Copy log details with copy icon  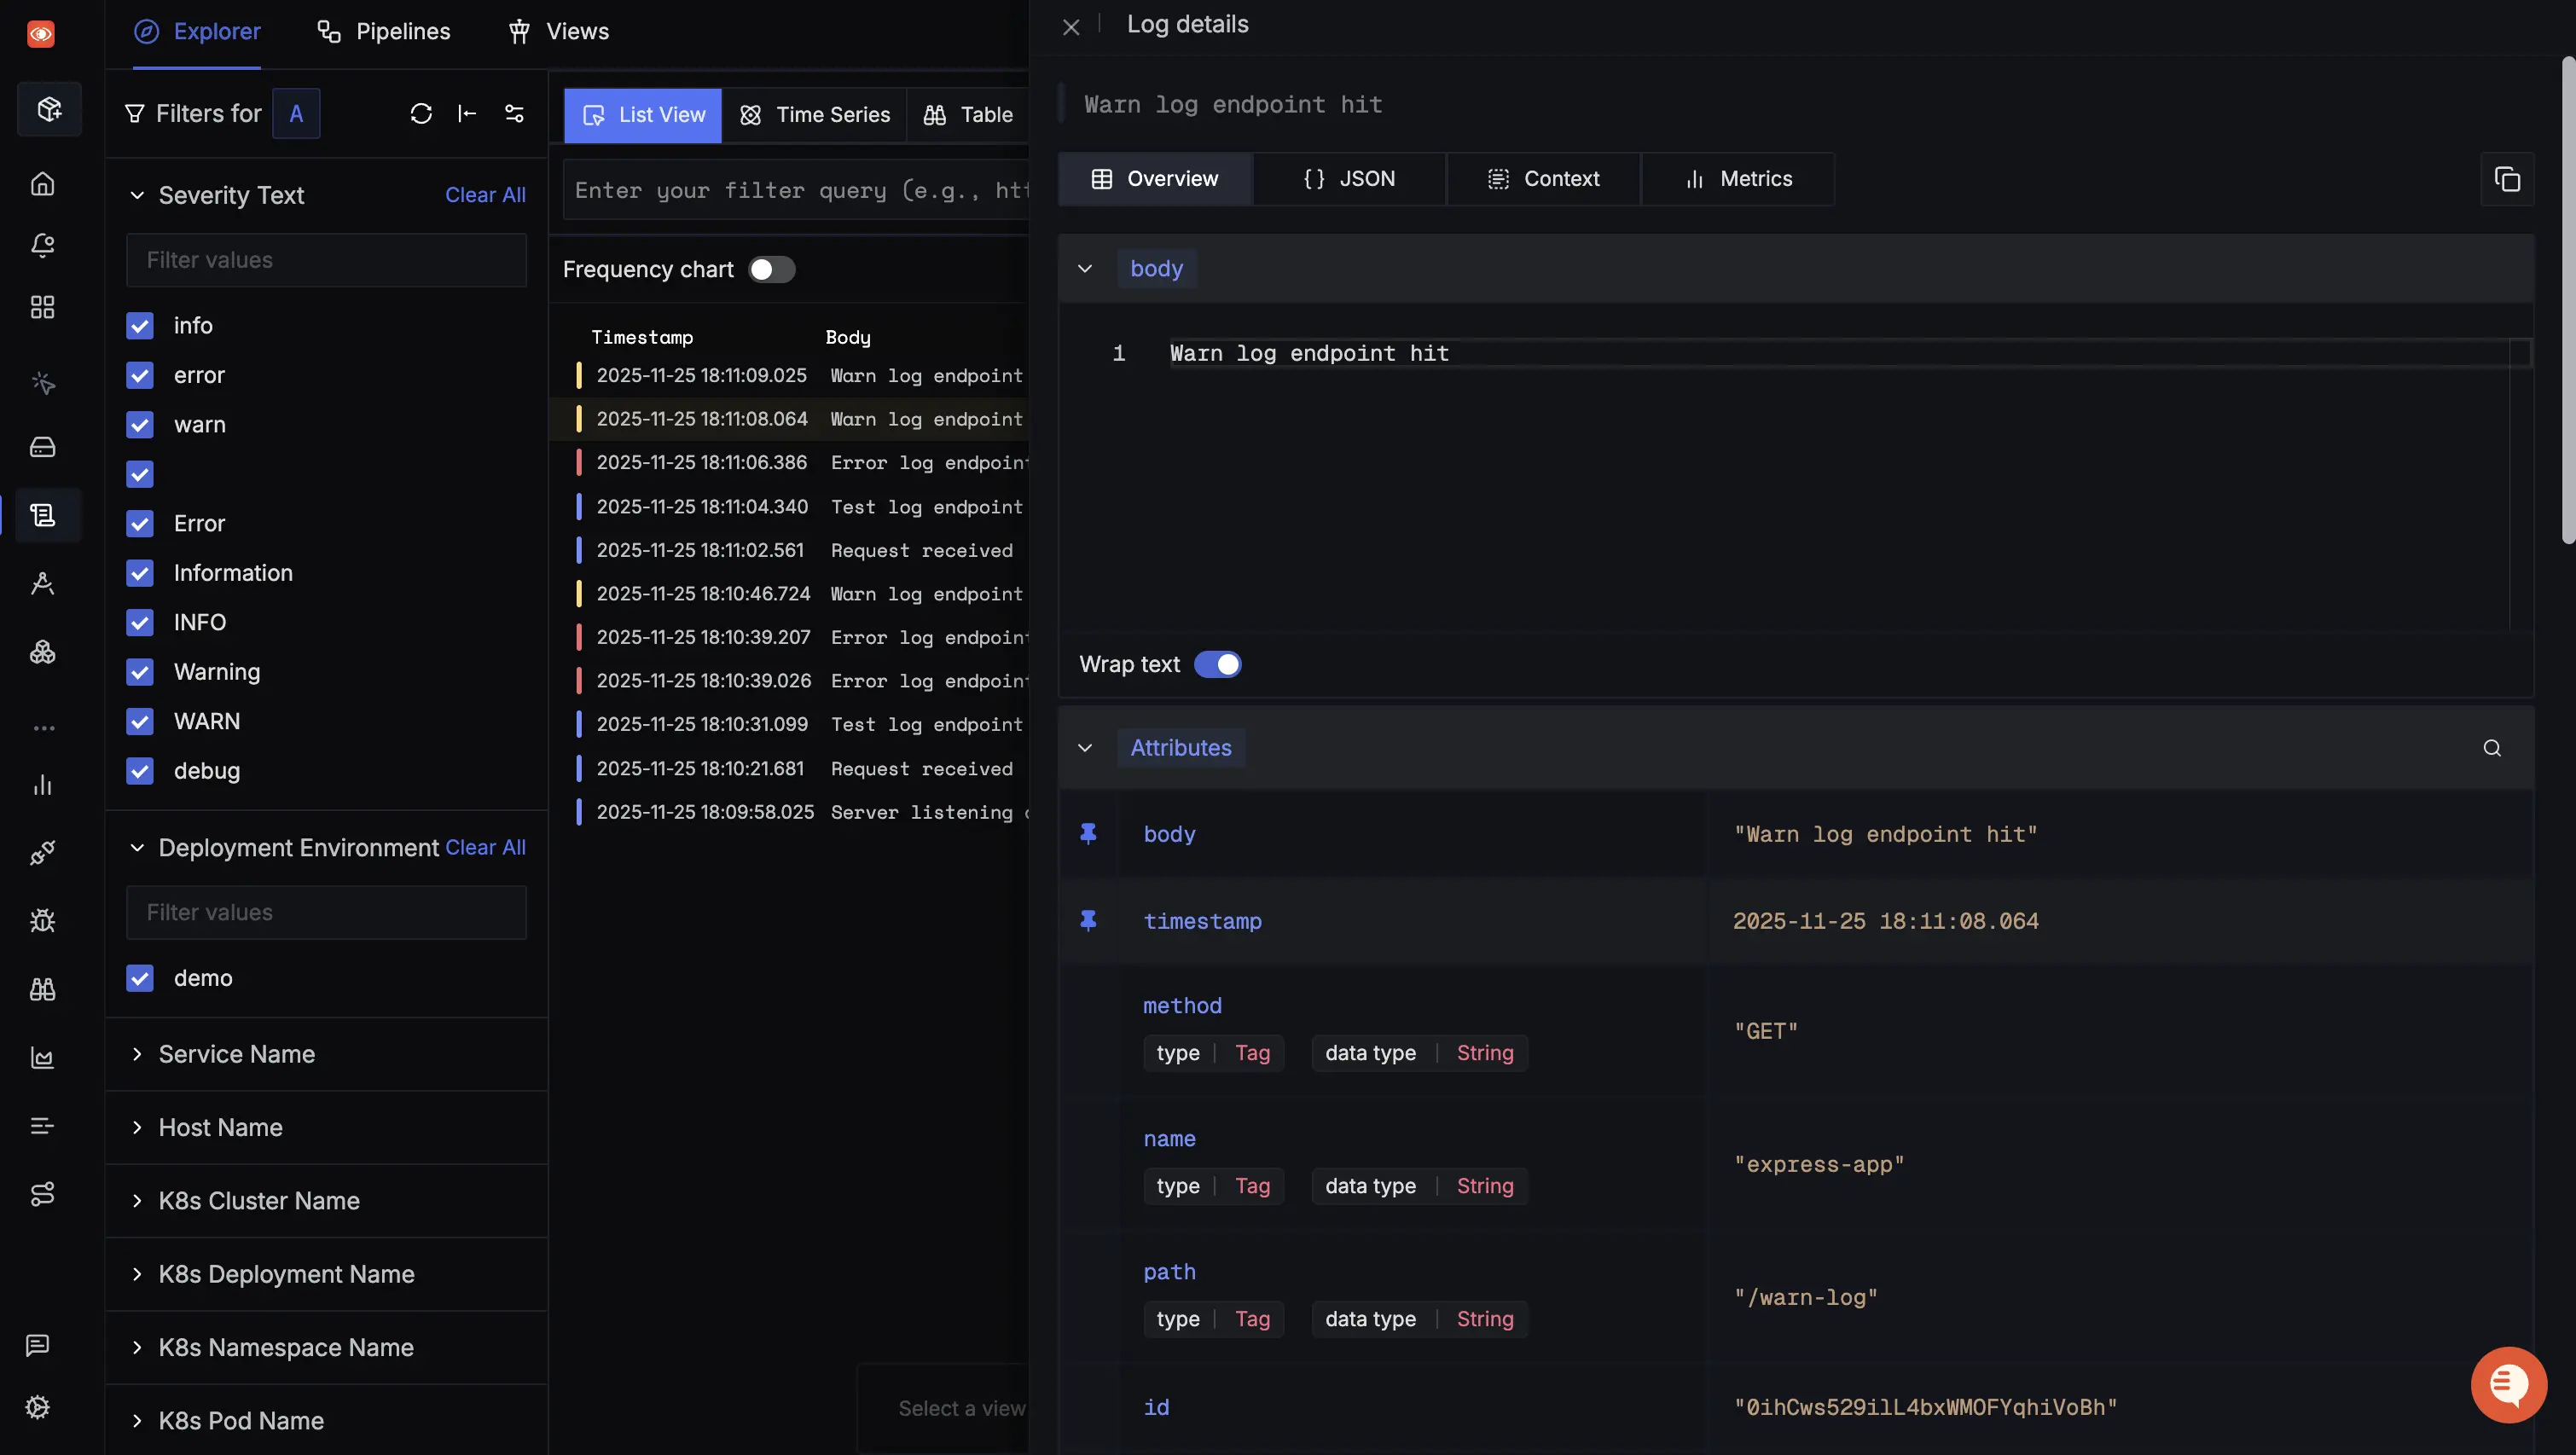click(2506, 179)
